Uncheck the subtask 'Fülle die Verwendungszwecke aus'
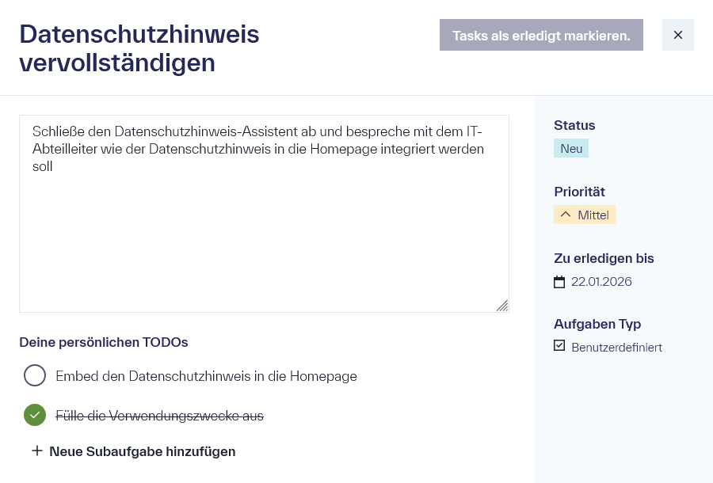 click(x=35, y=414)
